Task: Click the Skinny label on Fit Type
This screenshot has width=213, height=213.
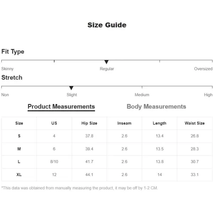Action: [x=7, y=69]
